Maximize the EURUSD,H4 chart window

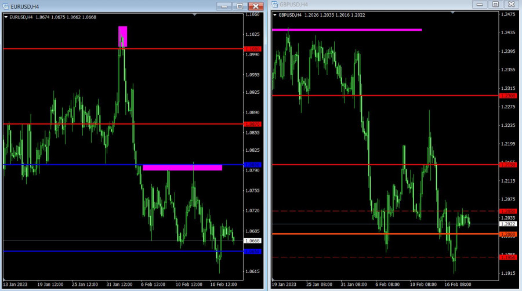pos(240,6)
